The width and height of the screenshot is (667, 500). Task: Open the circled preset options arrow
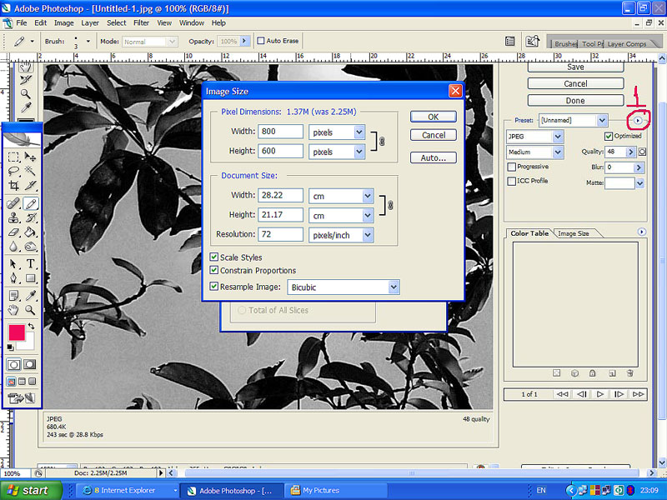[x=638, y=121]
